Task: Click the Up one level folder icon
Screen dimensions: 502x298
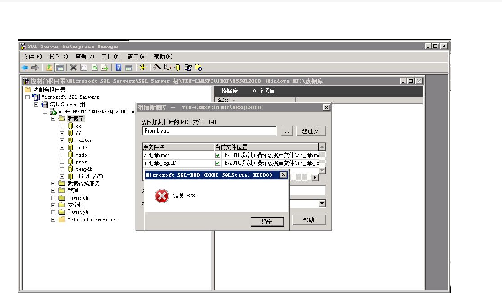Action: pos(50,68)
